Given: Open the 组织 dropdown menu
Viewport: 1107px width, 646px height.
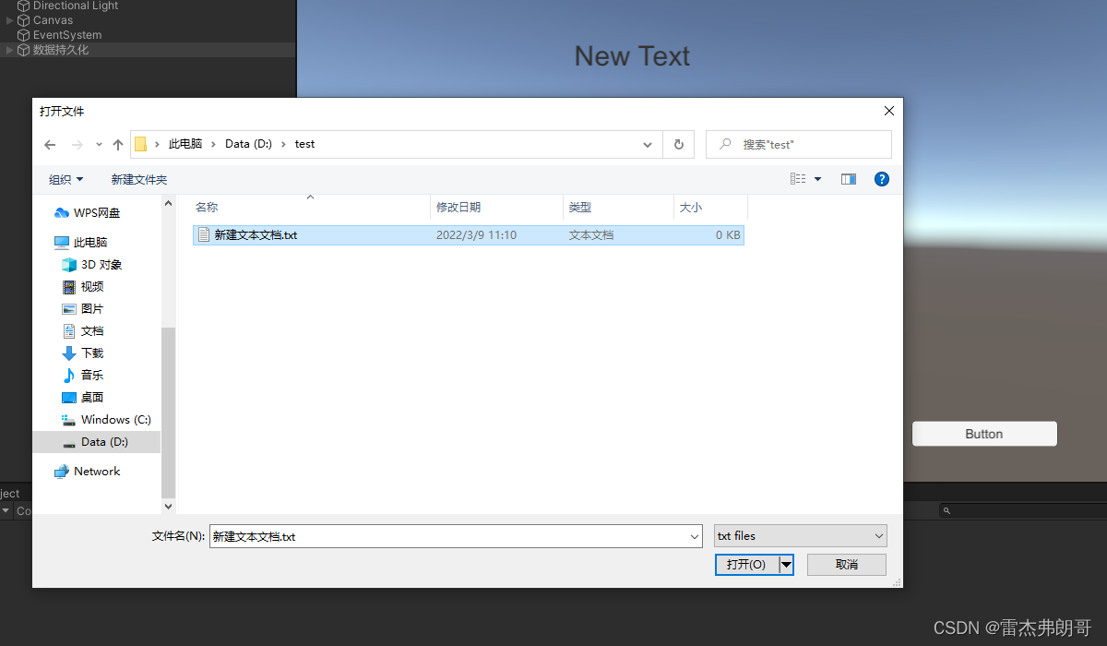Looking at the screenshot, I should (x=65, y=179).
